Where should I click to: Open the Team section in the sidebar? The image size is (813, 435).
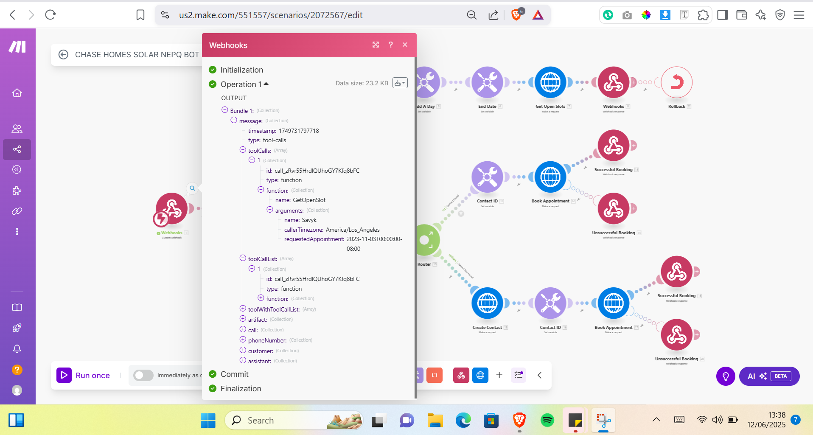pyautogui.click(x=17, y=129)
